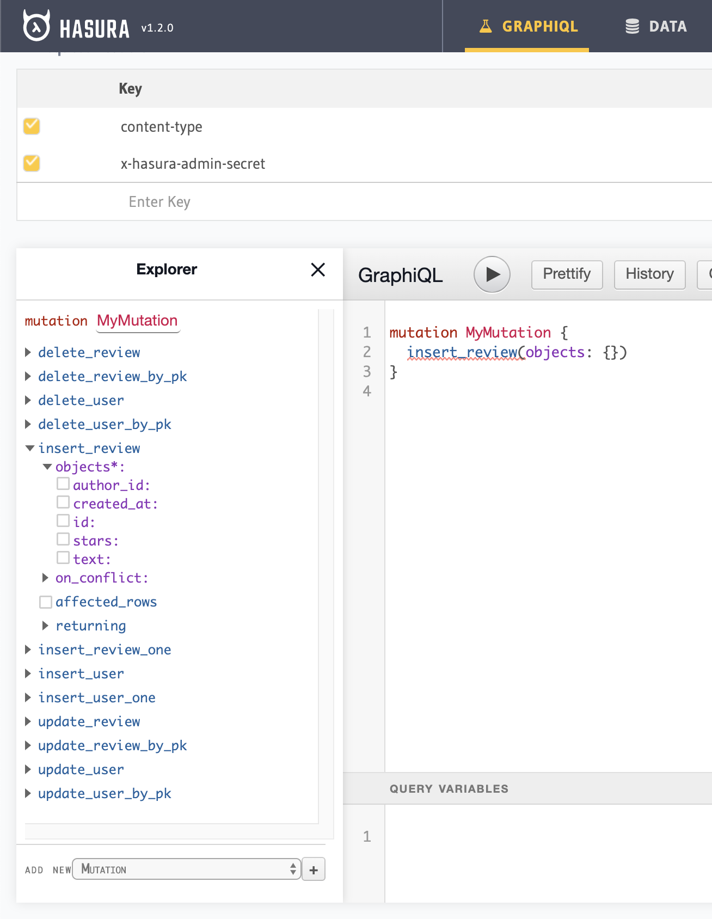
Task: Switch to the GRAPHIQL tab
Action: click(527, 26)
